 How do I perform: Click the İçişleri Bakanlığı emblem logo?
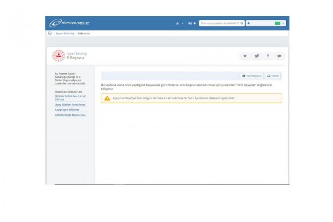[59, 56]
